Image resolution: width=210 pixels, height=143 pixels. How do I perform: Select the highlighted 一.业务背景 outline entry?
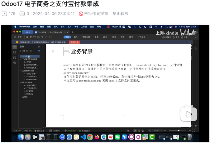pos(30,56)
